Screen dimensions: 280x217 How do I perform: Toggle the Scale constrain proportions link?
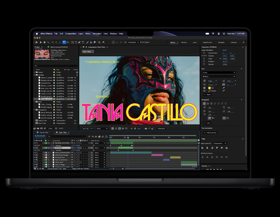[x=220, y=59]
